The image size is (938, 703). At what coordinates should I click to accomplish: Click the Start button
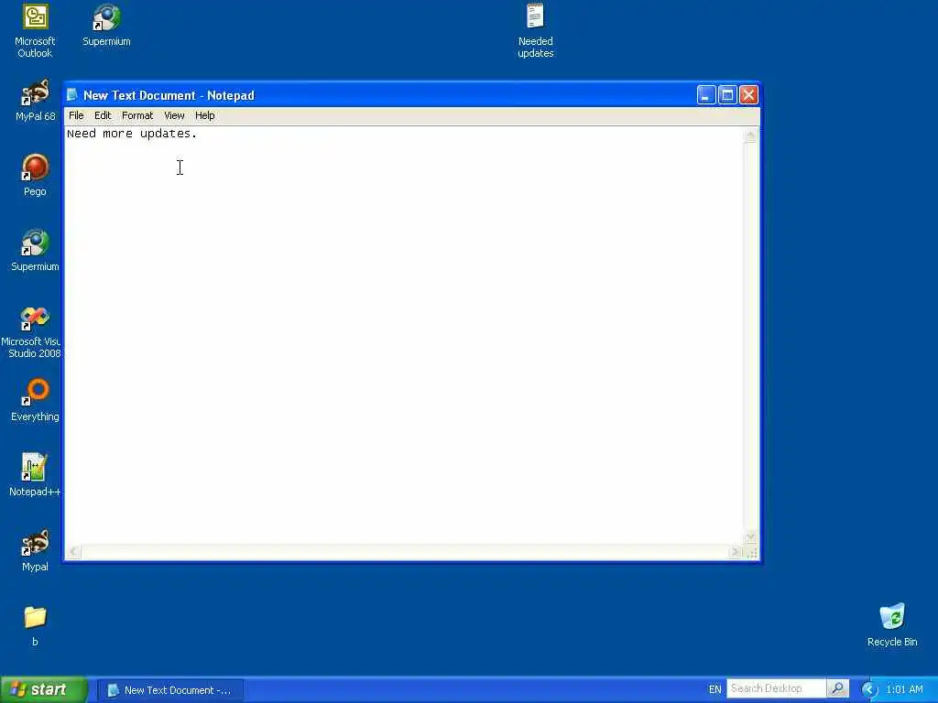coord(44,689)
